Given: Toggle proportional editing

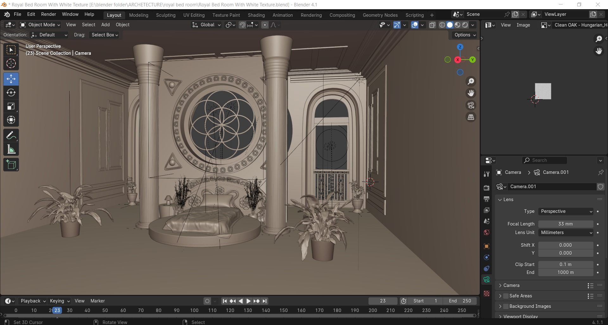Looking at the screenshot, I should (265, 25).
